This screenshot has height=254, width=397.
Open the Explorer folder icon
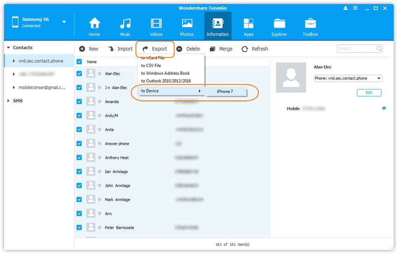click(x=279, y=23)
